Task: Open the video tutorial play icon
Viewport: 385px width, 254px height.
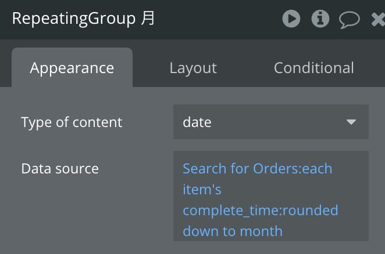Action: [x=291, y=19]
